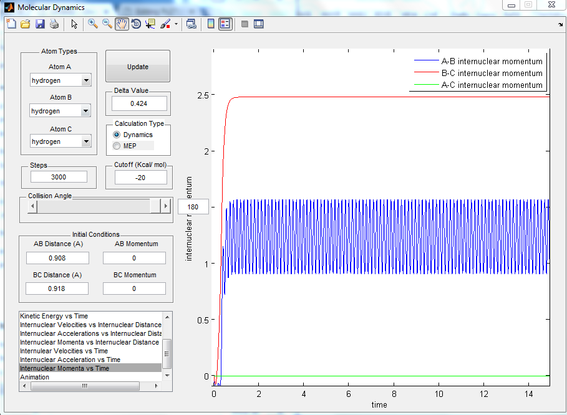Select the Zoom Out magnifier tool
Viewport: 567px width, 415px height.
pos(107,24)
